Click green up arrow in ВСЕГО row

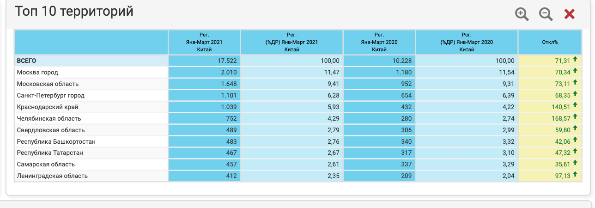(x=575, y=59)
